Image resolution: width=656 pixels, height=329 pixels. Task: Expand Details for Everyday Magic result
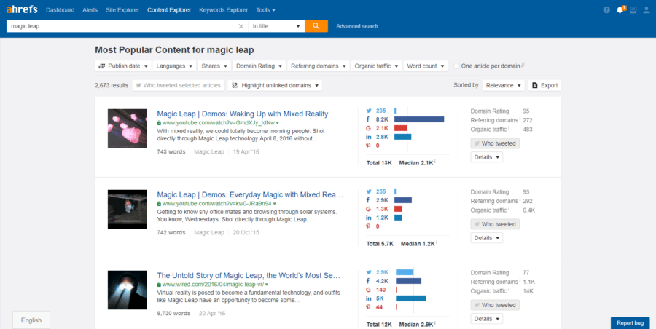(487, 238)
